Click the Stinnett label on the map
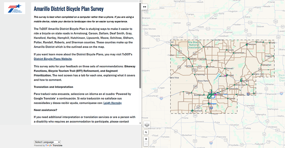The image size is (285, 148). (229, 68)
